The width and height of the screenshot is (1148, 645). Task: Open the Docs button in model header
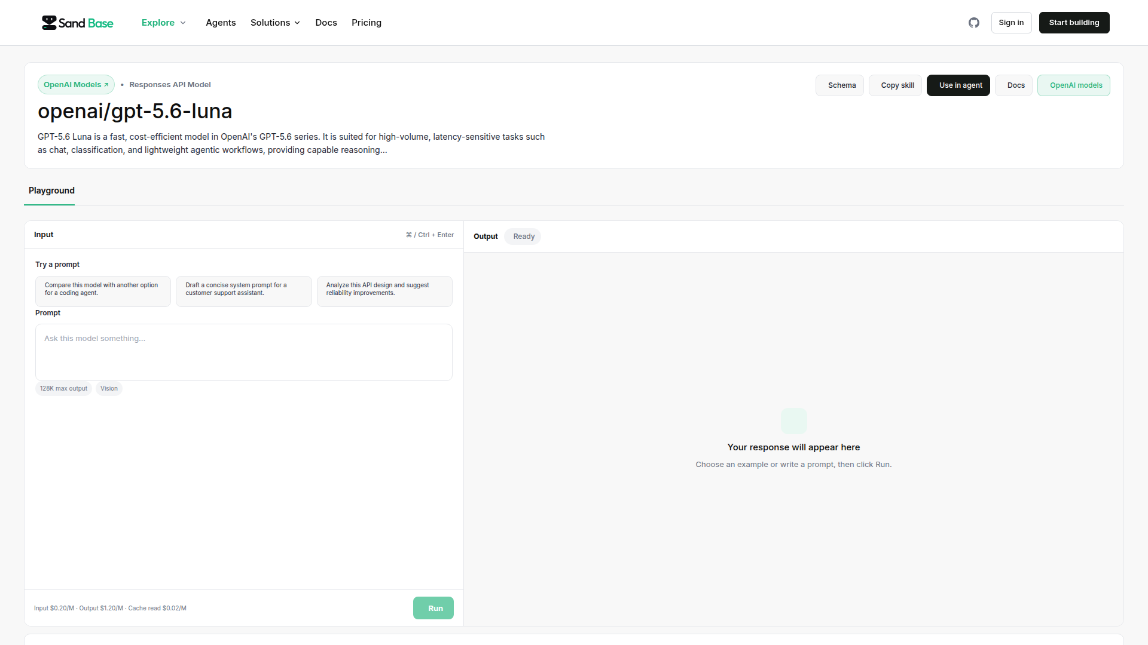tap(1013, 85)
